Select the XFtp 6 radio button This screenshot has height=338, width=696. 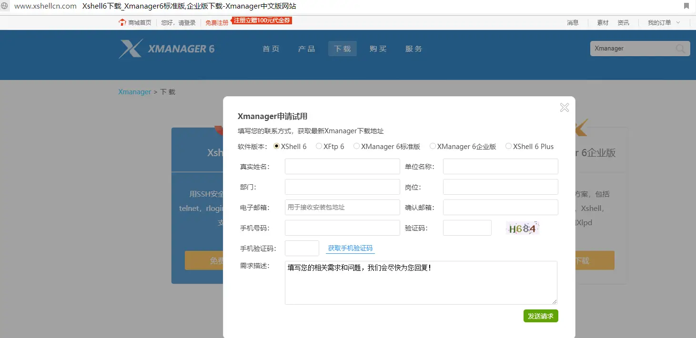click(319, 146)
